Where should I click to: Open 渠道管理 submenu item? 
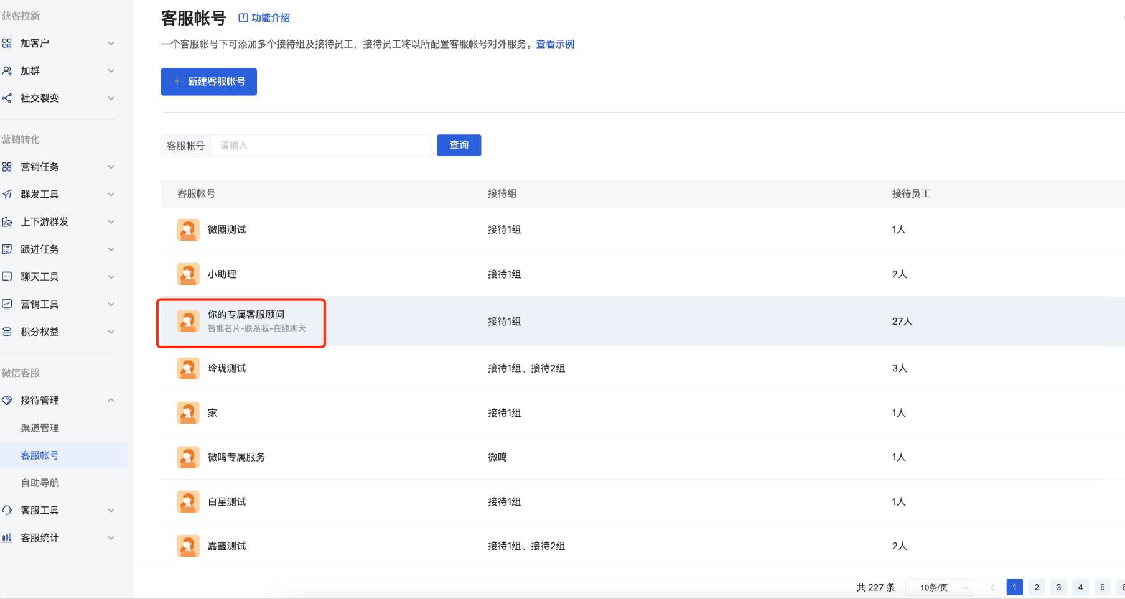[40, 428]
